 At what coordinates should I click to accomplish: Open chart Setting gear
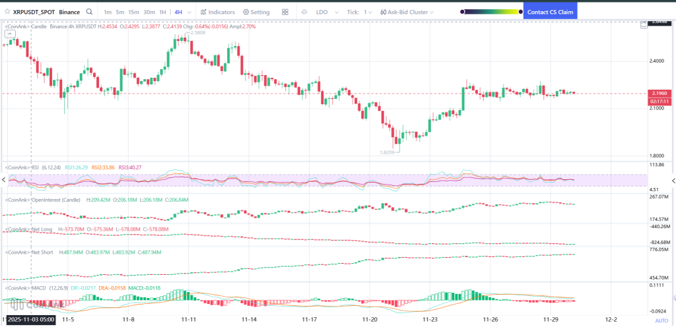pos(256,12)
